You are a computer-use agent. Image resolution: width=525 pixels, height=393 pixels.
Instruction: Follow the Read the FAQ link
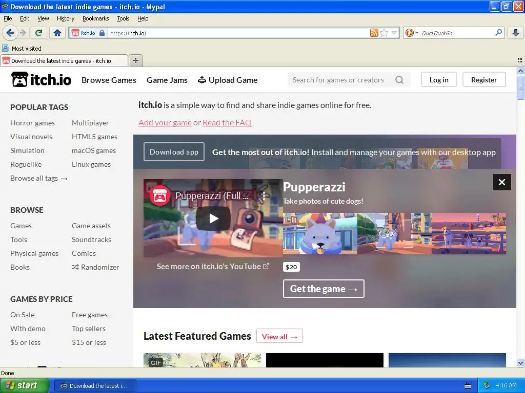coord(227,123)
